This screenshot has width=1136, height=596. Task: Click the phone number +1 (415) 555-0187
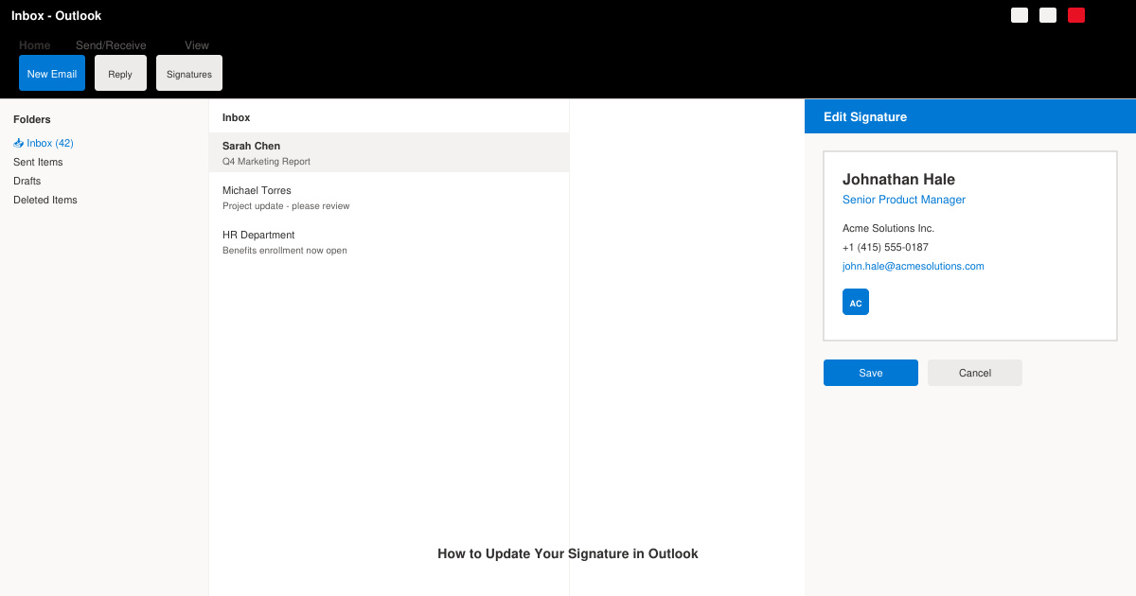[x=885, y=247]
